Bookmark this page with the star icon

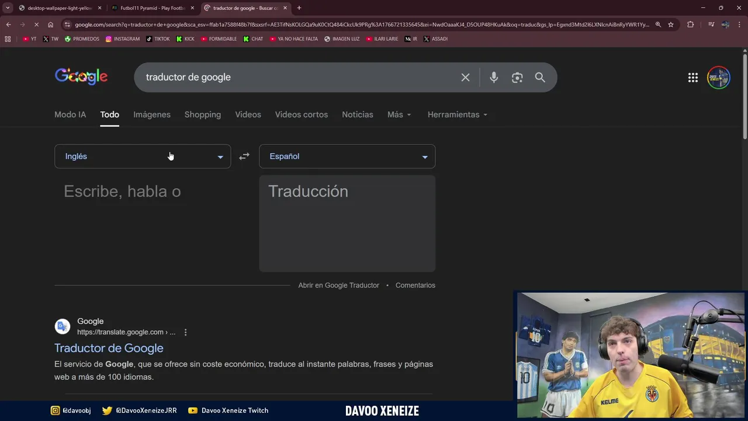coord(671,25)
